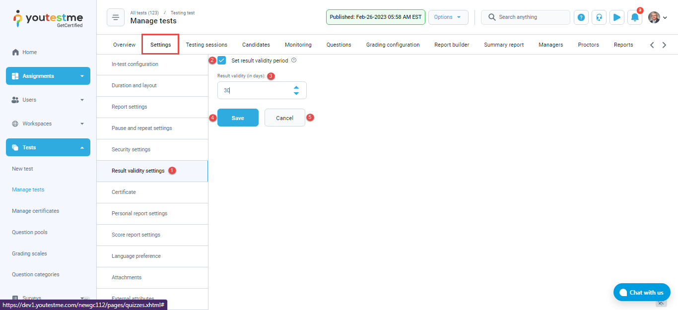Click the Save button

click(238, 118)
